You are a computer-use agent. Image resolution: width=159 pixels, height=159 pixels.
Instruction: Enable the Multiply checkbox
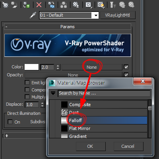tap(27, 97)
